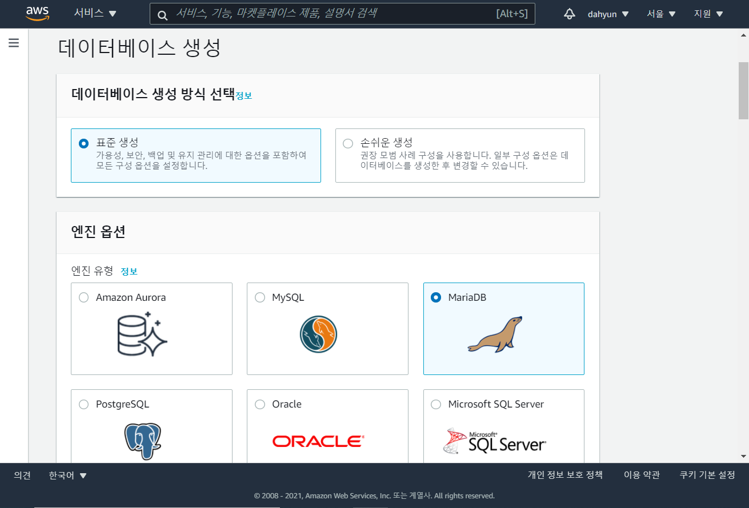Choose Amazon Aurora engine radio button
Image resolution: width=749 pixels, height=508 pixels.
click(x=84, y=297)
